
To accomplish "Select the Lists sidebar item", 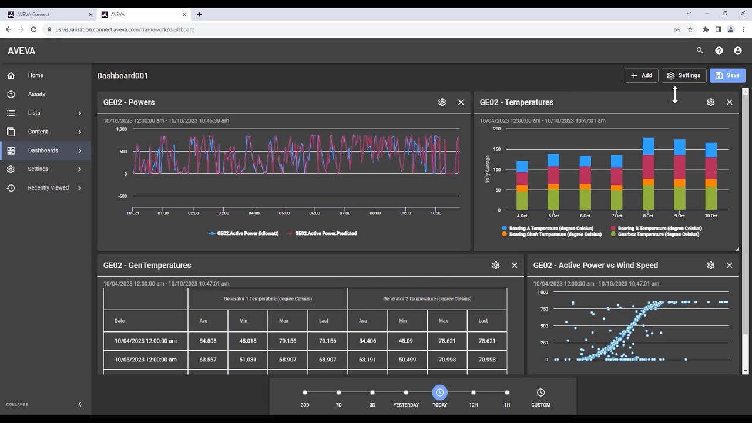I will [x=45, y=113].
